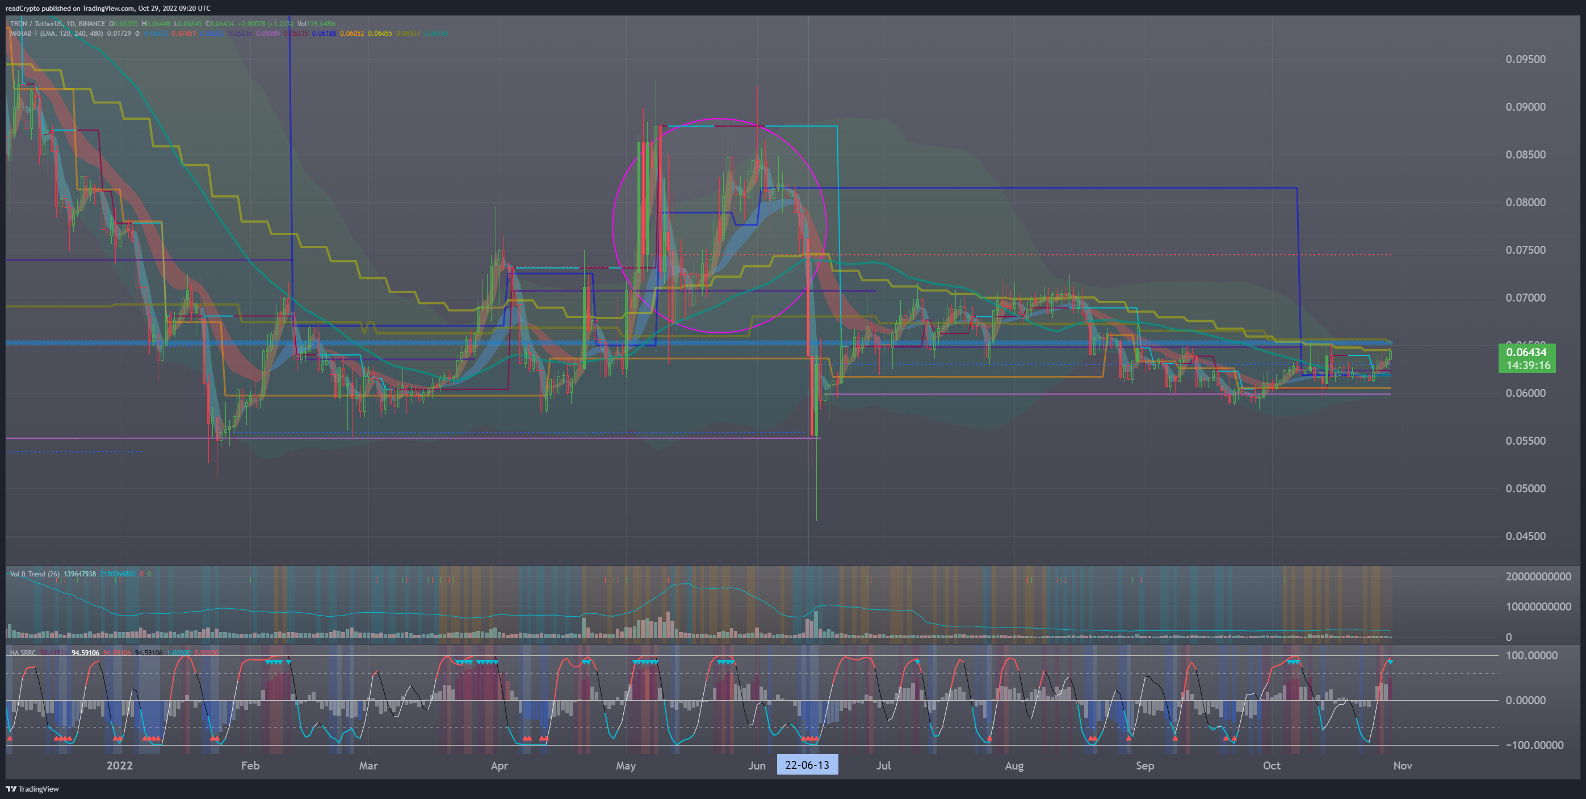Click the 1.00000 value in HA SRRC legend
This screenshot has height=799, width=1586.
coord(179,653)
